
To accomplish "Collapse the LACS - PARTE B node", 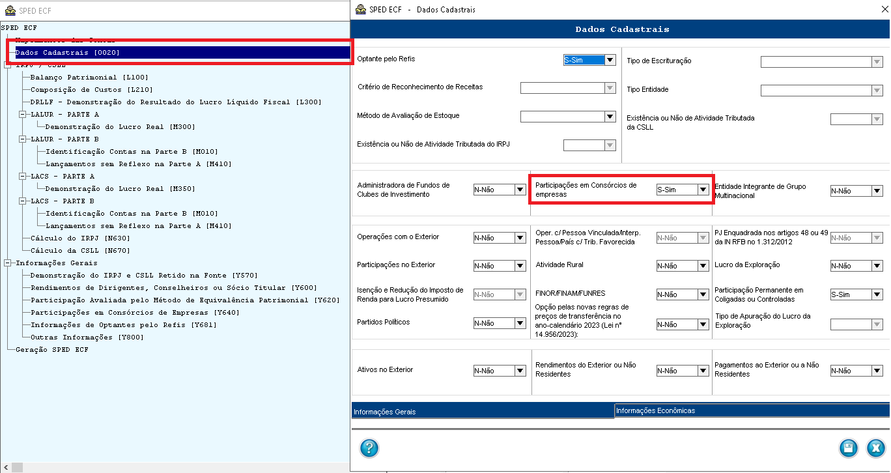I will tap(22, 201).
